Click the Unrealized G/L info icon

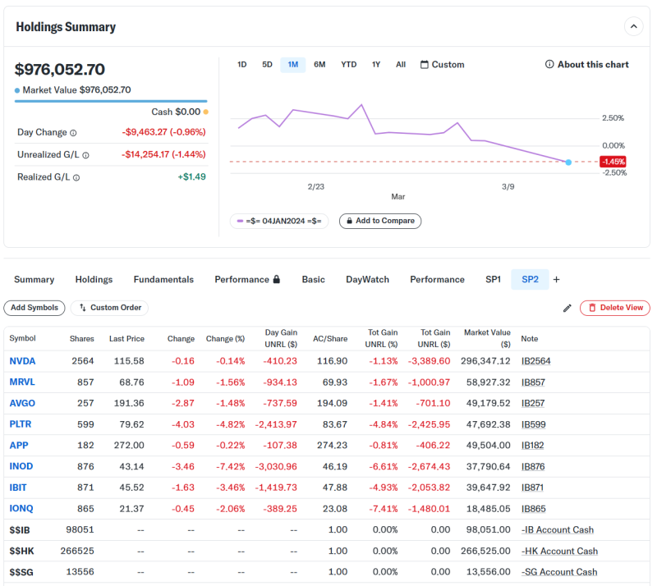click(x=85, y=155)
